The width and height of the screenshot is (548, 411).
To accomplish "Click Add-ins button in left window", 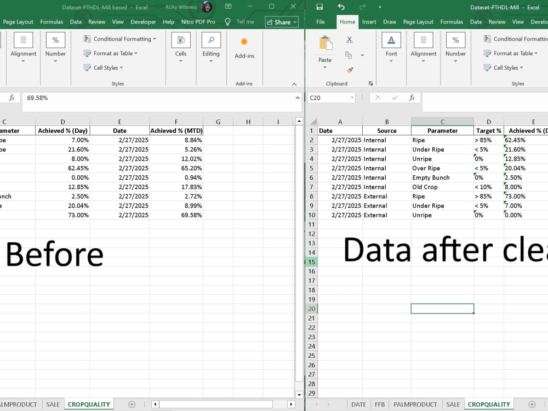I will (244, 48).
